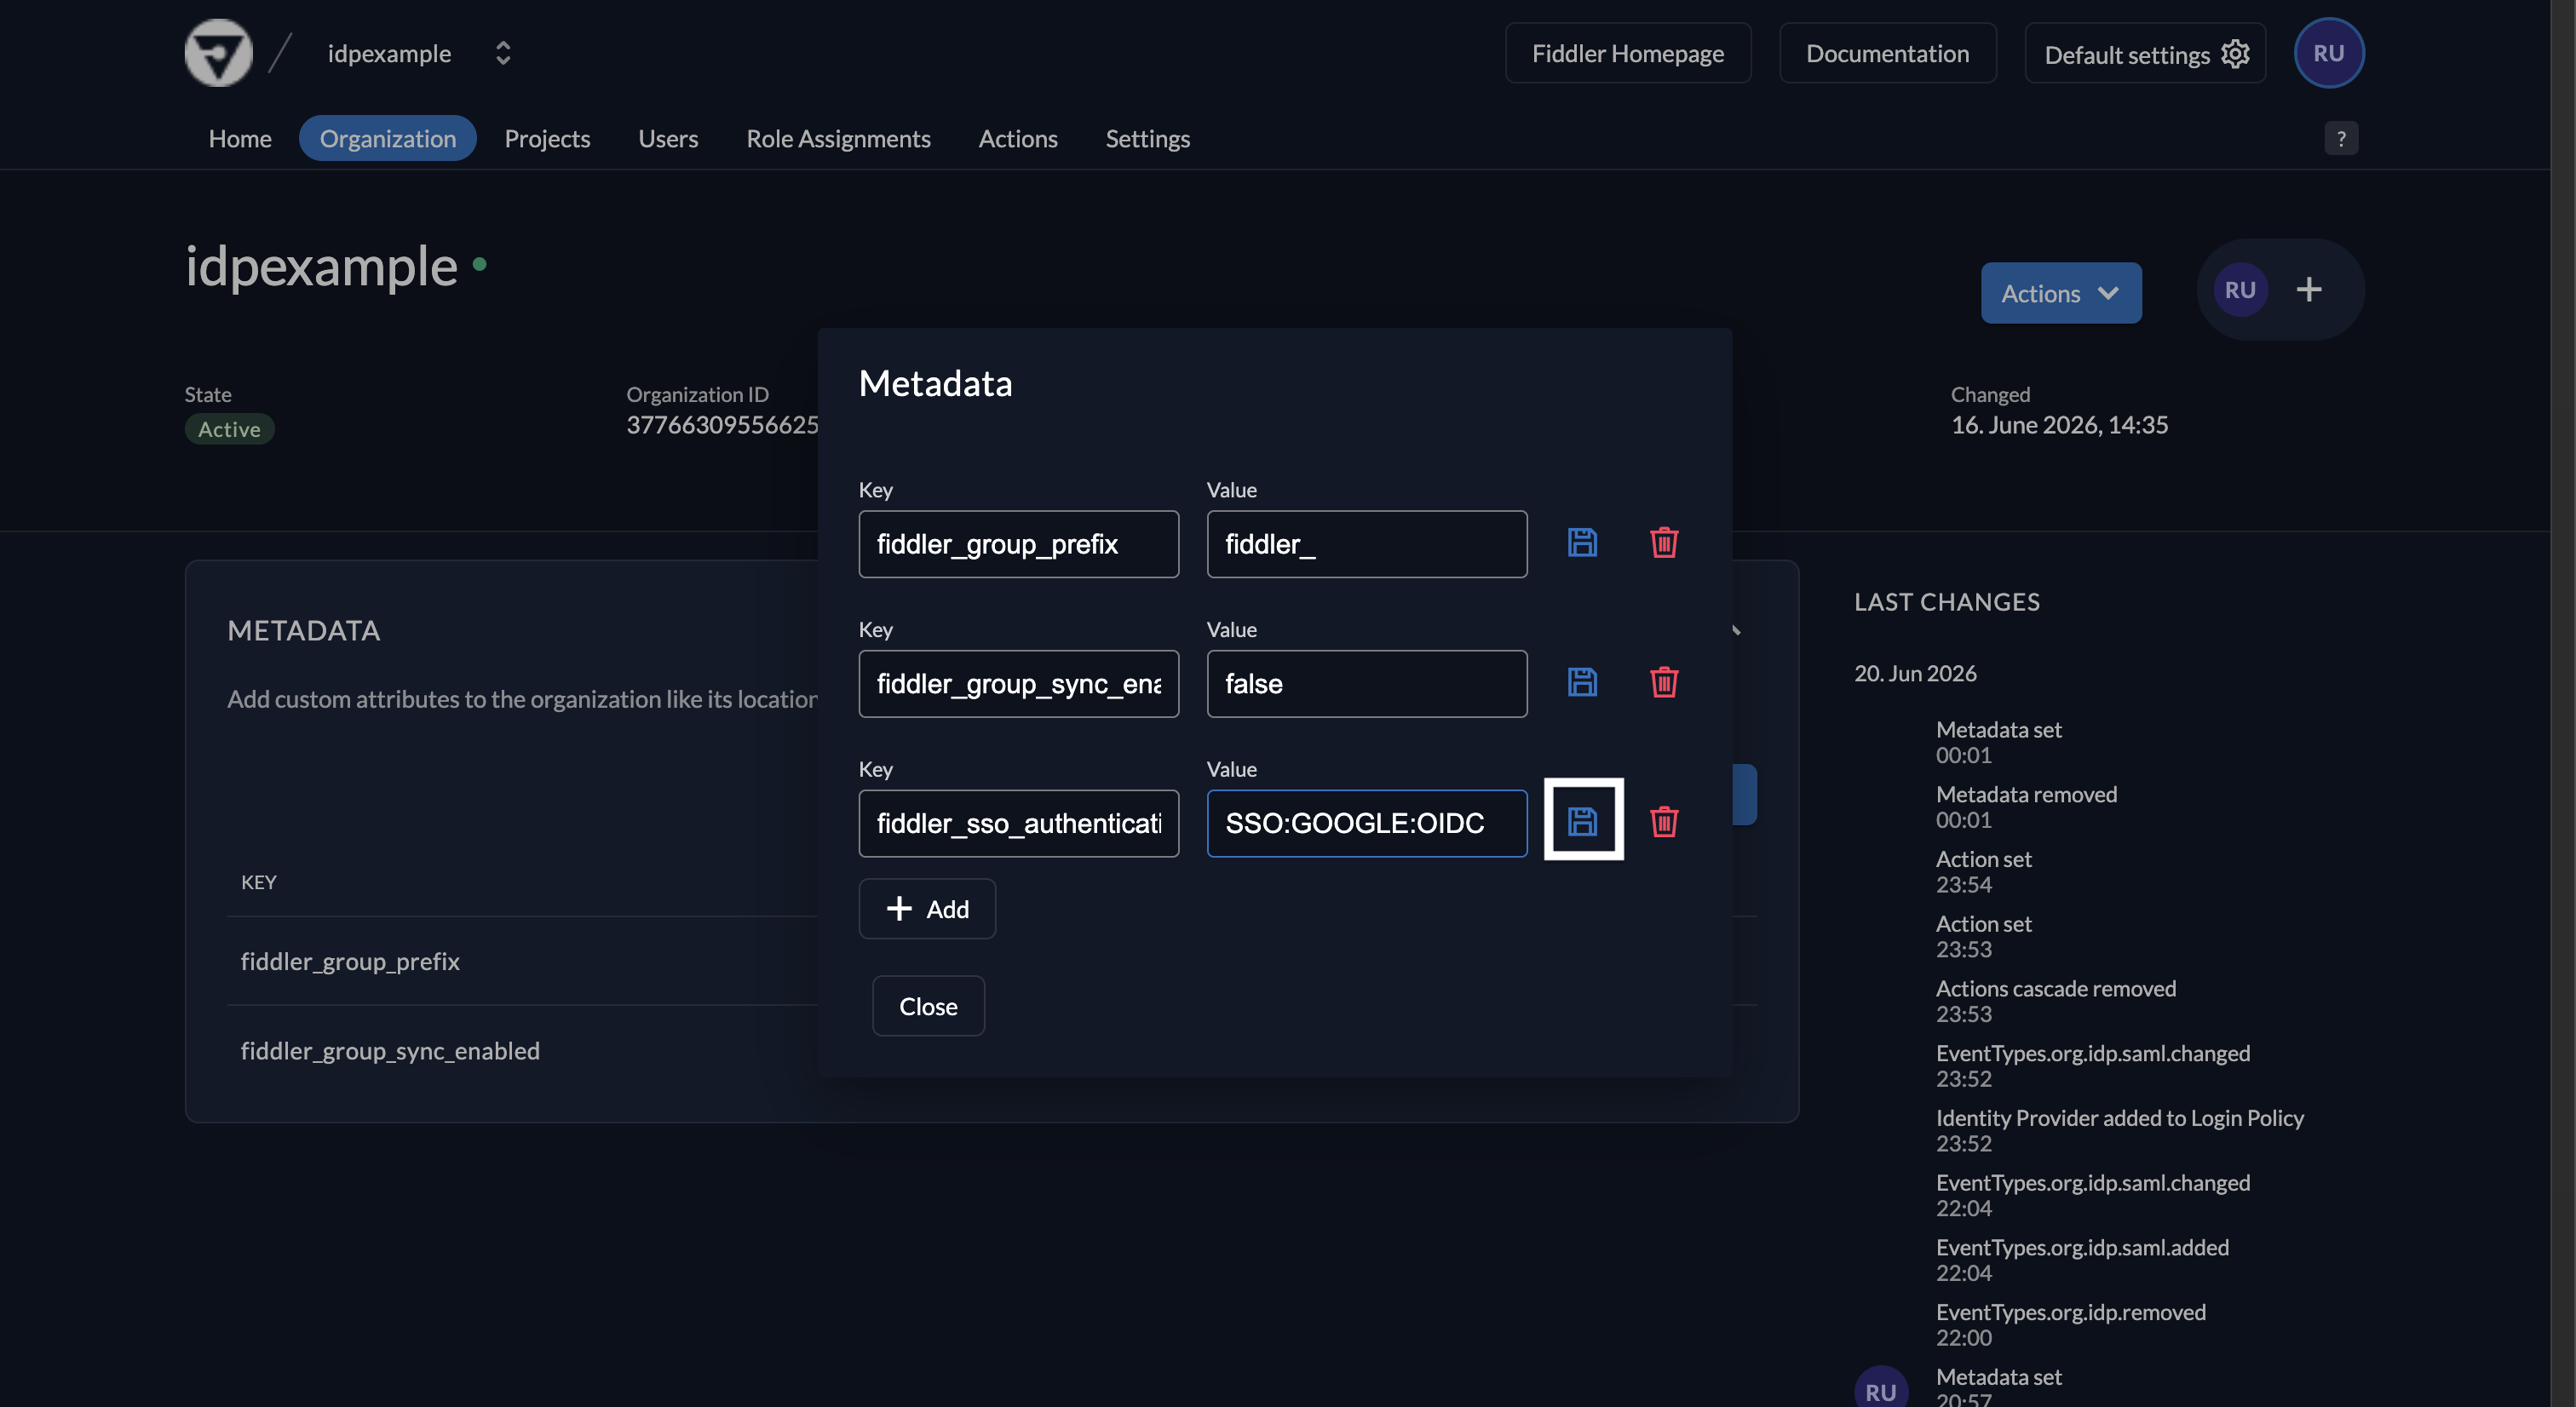
Task: Select the Organization tab
Action: tap(388, 138)
